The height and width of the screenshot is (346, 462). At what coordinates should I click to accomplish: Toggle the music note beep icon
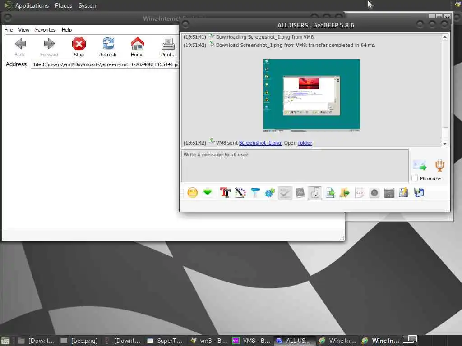pos(315,193)
